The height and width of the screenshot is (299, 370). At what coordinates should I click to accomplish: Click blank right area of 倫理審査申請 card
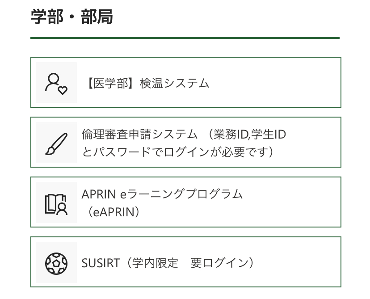[x=313, y=143]
